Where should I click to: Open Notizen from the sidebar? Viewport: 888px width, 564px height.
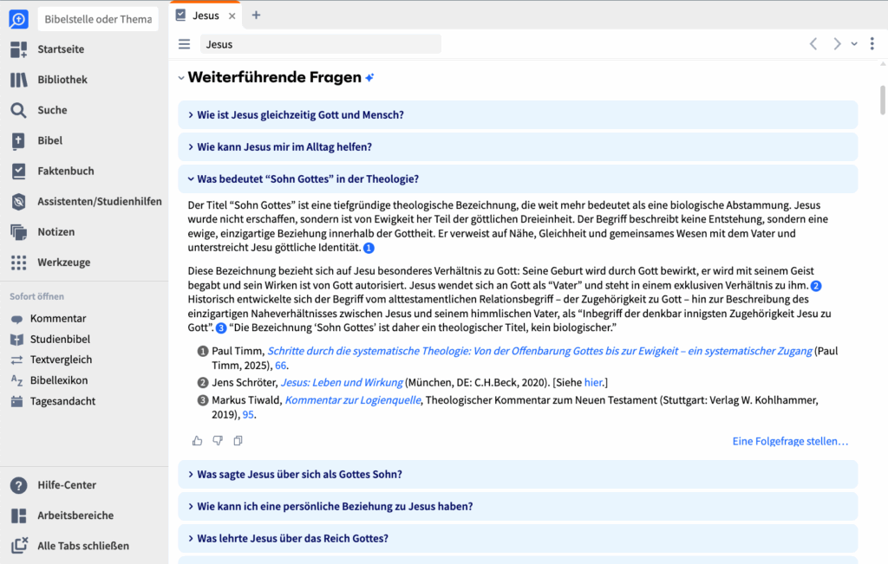pyautogui.click(x=55, y=232)
